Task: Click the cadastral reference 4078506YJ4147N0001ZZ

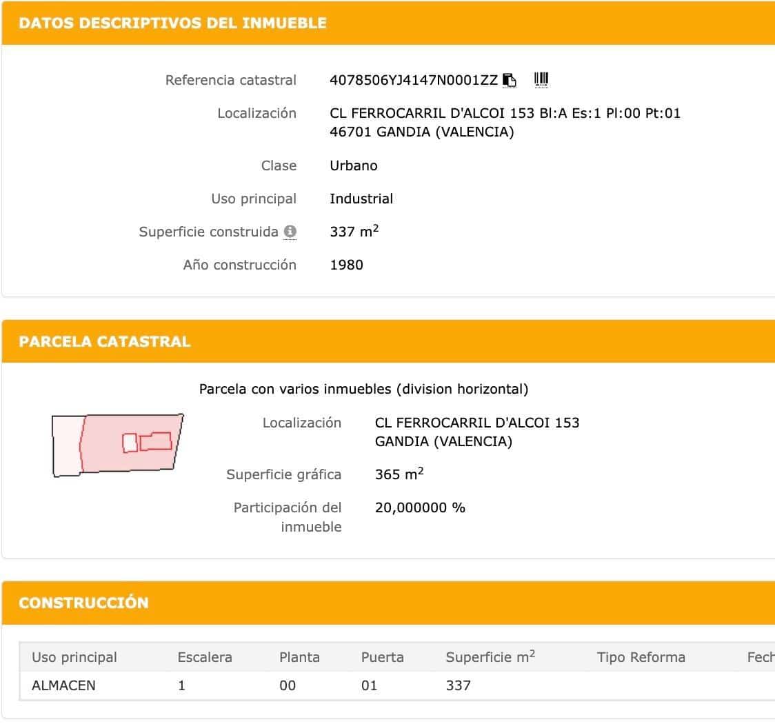Action: click(412, 80)
